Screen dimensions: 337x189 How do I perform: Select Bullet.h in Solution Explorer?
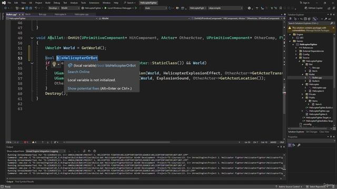(315, 81)
